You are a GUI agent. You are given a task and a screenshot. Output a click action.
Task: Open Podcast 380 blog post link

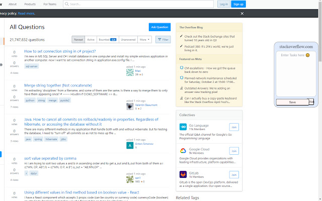pos(209,48)
